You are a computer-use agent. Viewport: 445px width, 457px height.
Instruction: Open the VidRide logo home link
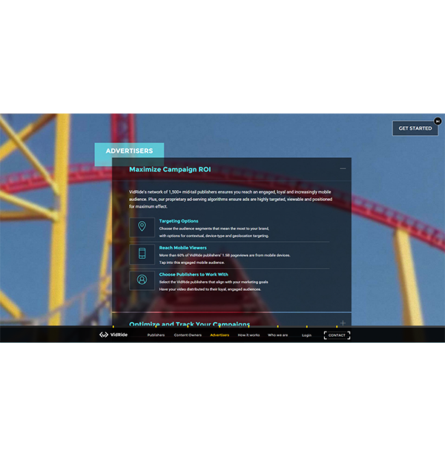click(x=113, y=335)
